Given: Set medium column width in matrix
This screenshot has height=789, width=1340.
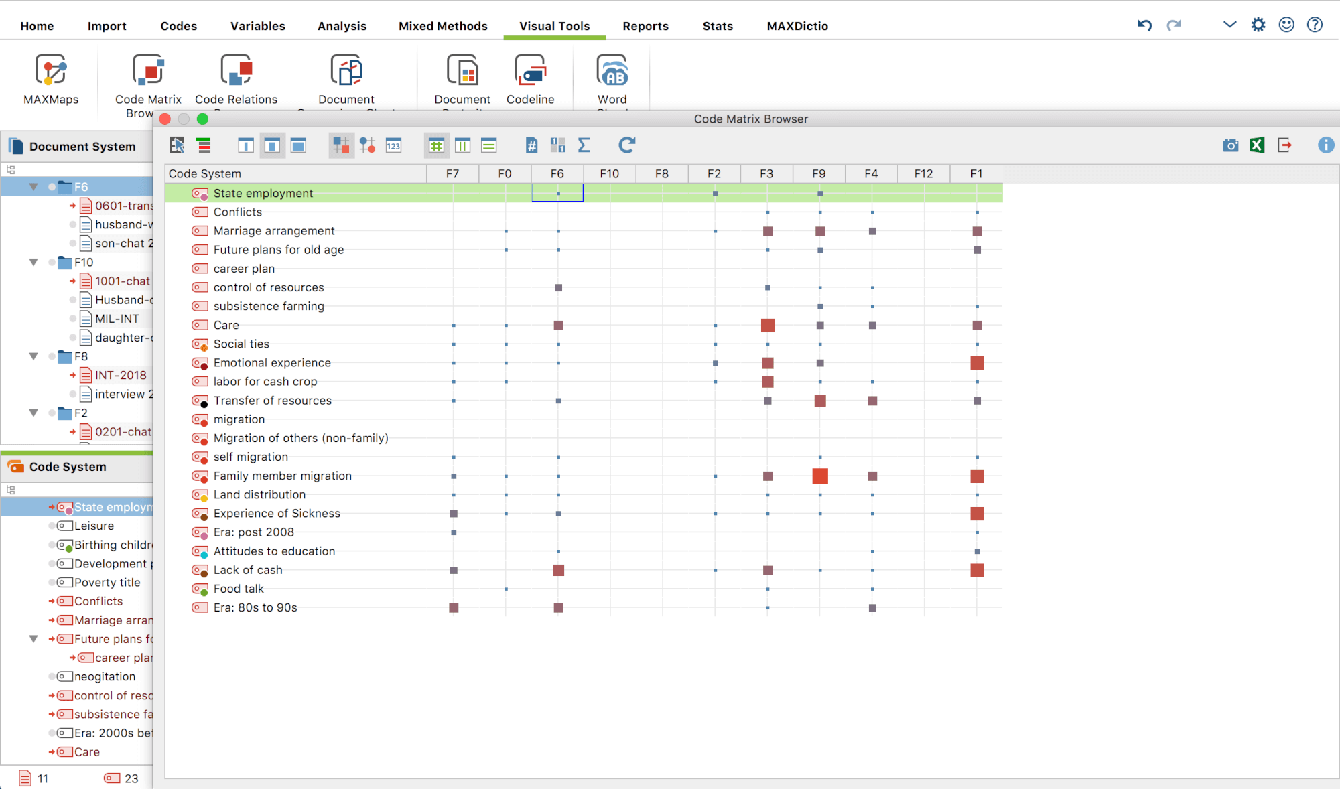Looking at the screenshot, I should click(272, 145).
